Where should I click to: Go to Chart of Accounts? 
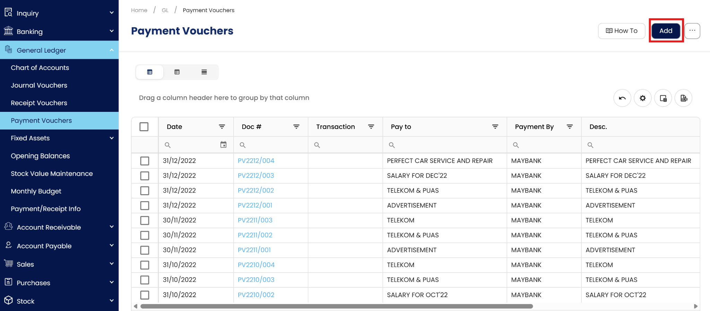(x=40, y=68)
